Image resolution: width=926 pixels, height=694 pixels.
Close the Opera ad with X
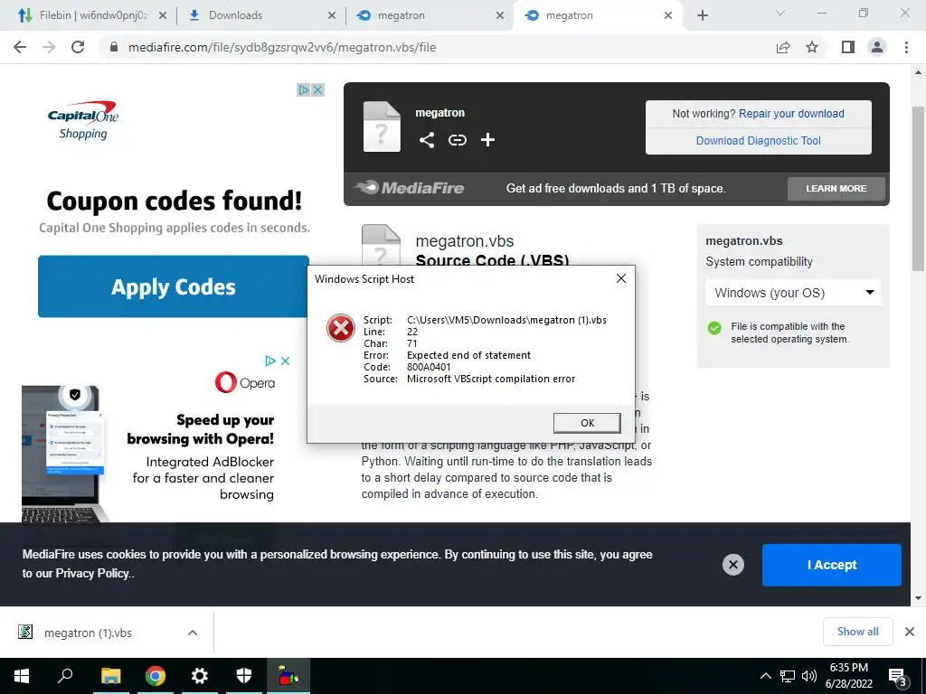(x=285, y=361)
